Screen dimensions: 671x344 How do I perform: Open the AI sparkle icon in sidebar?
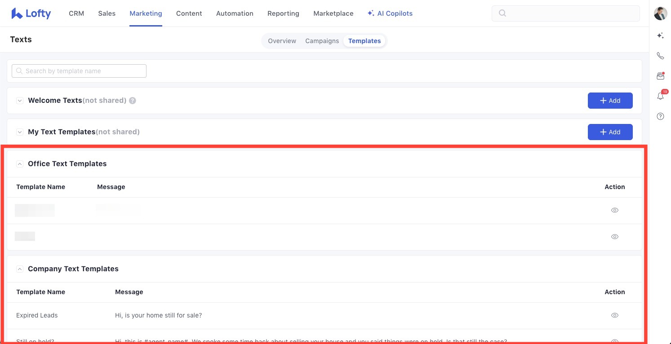tap(660, 35)
